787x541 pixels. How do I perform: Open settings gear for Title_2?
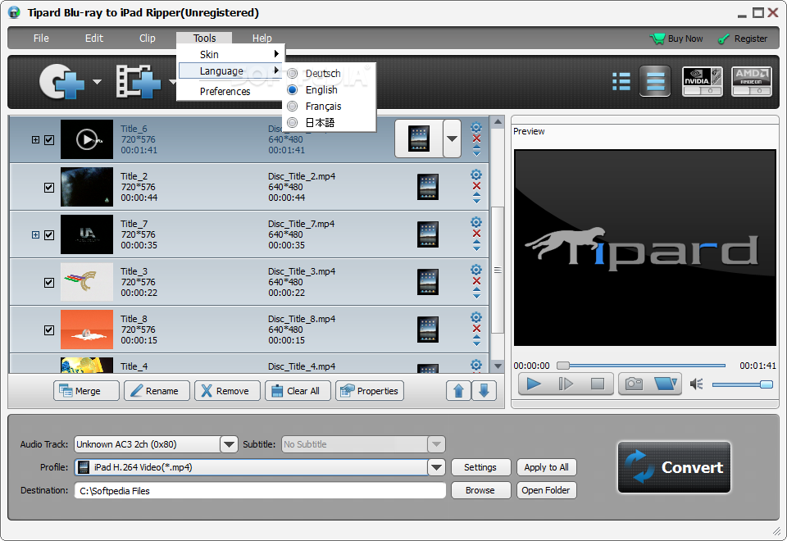point(476,175)
